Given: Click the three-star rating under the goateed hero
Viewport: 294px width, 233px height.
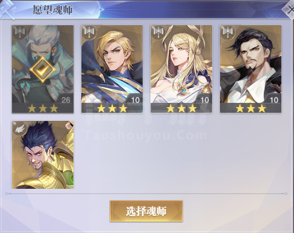Looking at the screenshot, I should pyautogui.click(x=251, y=108).
